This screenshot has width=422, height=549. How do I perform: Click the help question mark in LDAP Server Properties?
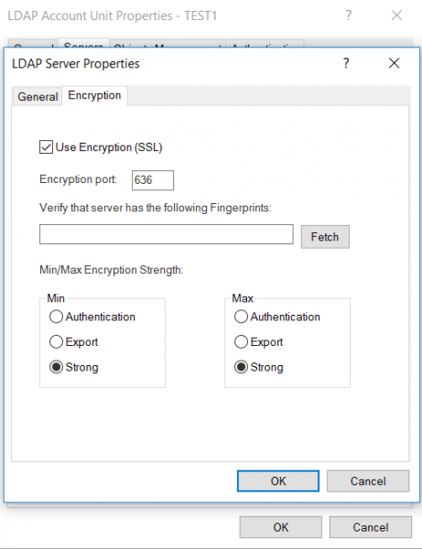(x=346, y=63)
